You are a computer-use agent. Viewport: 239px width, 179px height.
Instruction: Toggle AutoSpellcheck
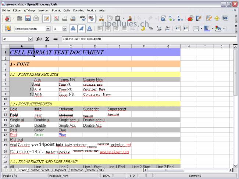tap(91, 18)
